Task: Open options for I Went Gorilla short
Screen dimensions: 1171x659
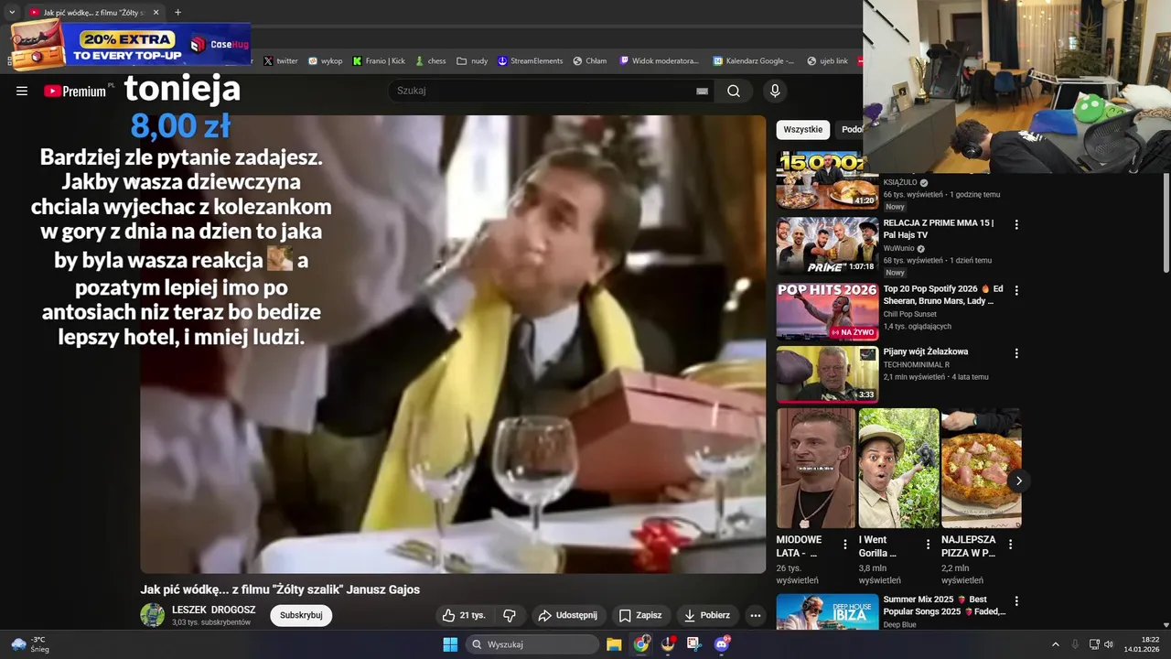Action: [x=928, y=544]
